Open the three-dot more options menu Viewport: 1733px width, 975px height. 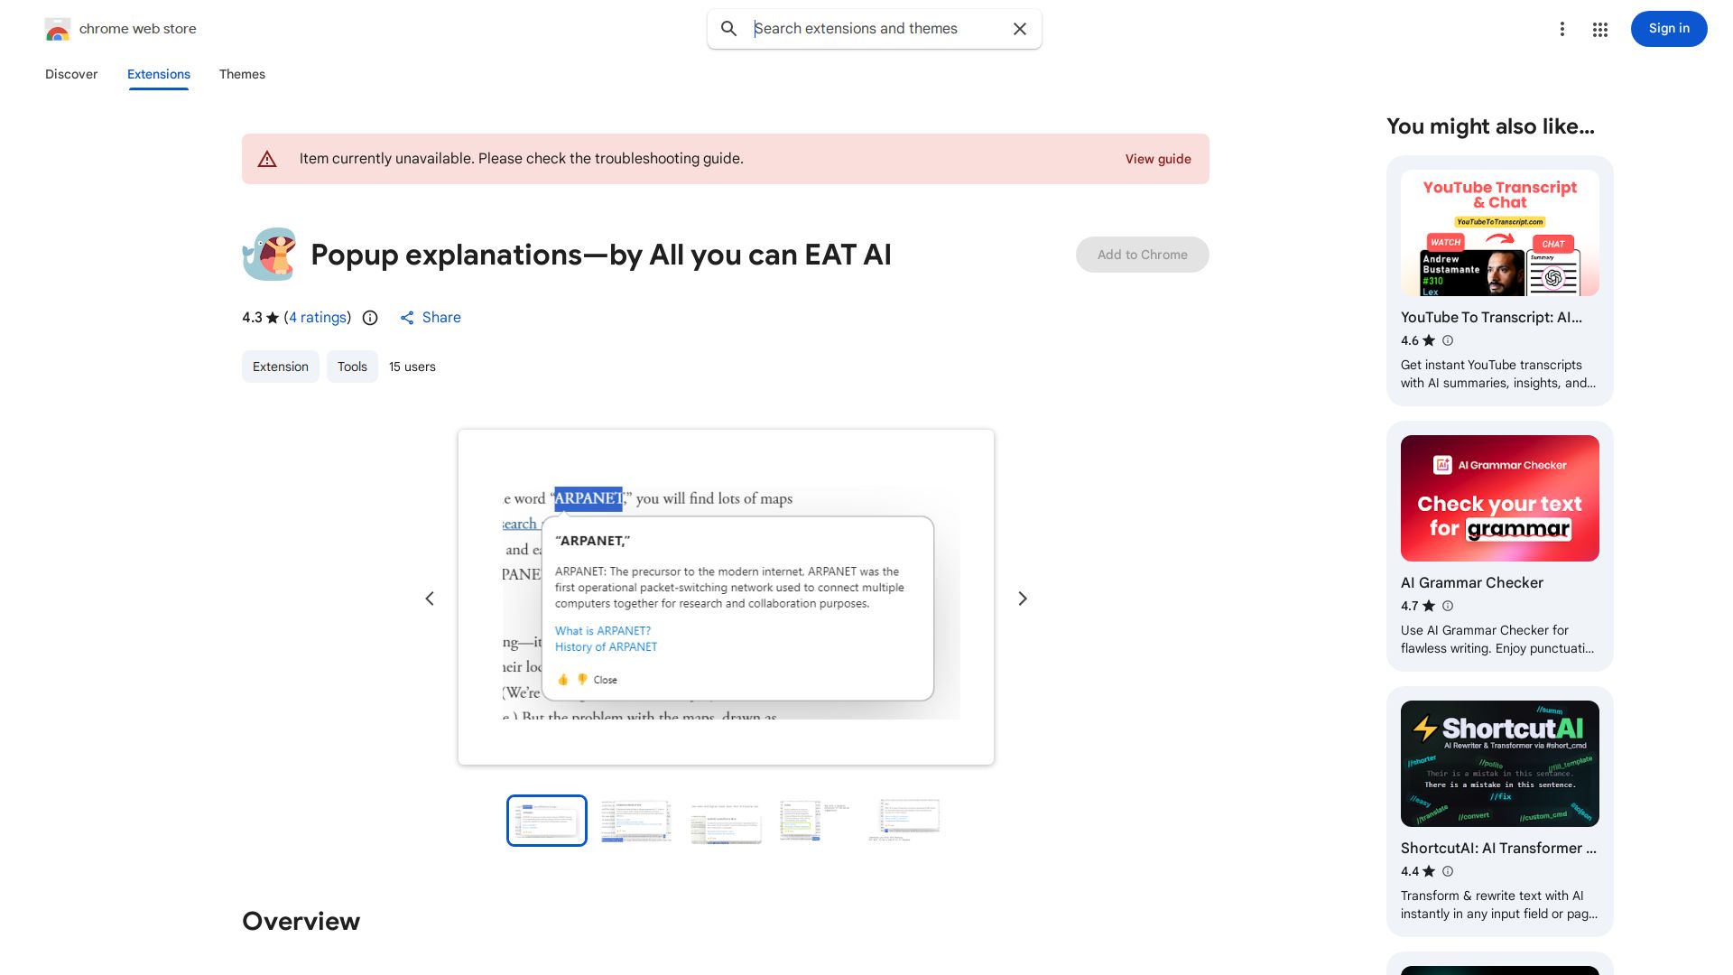(1562, 29)
